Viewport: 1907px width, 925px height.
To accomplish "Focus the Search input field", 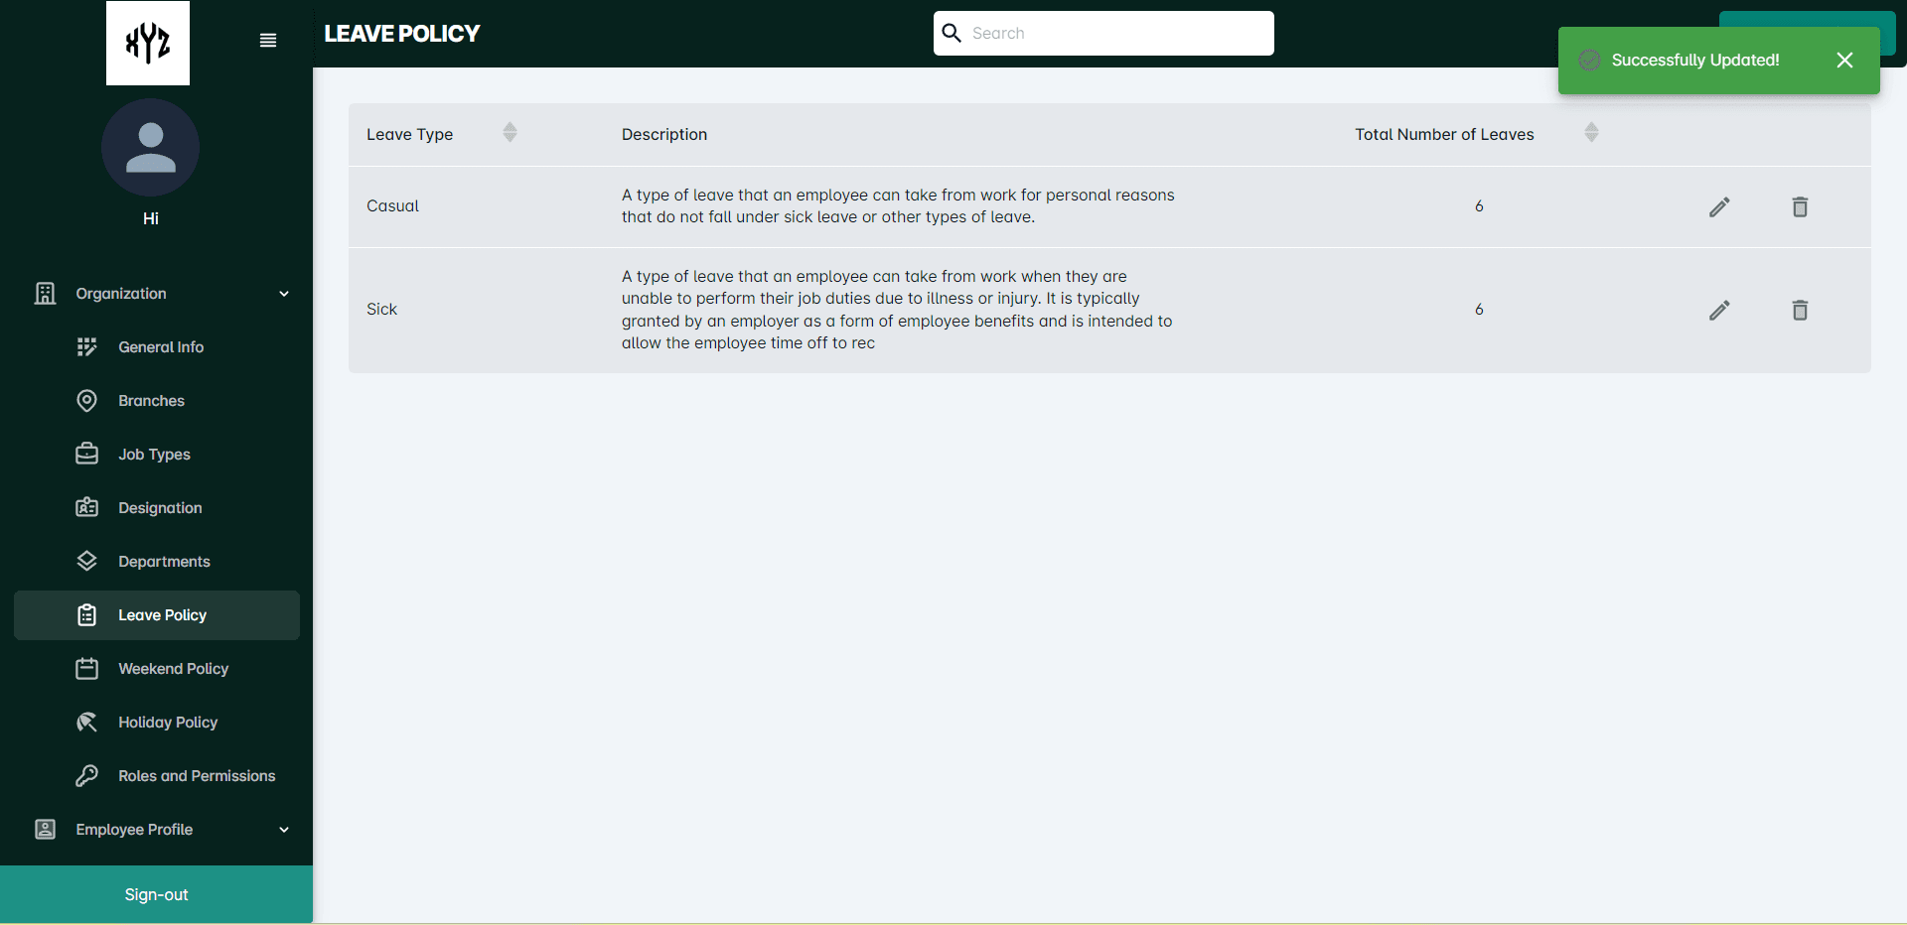I will 1103,34.
